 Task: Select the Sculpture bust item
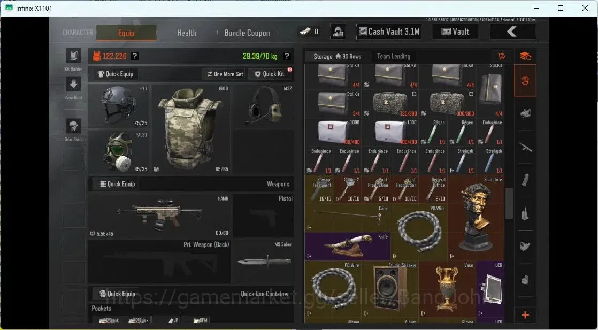click(477, 218)
